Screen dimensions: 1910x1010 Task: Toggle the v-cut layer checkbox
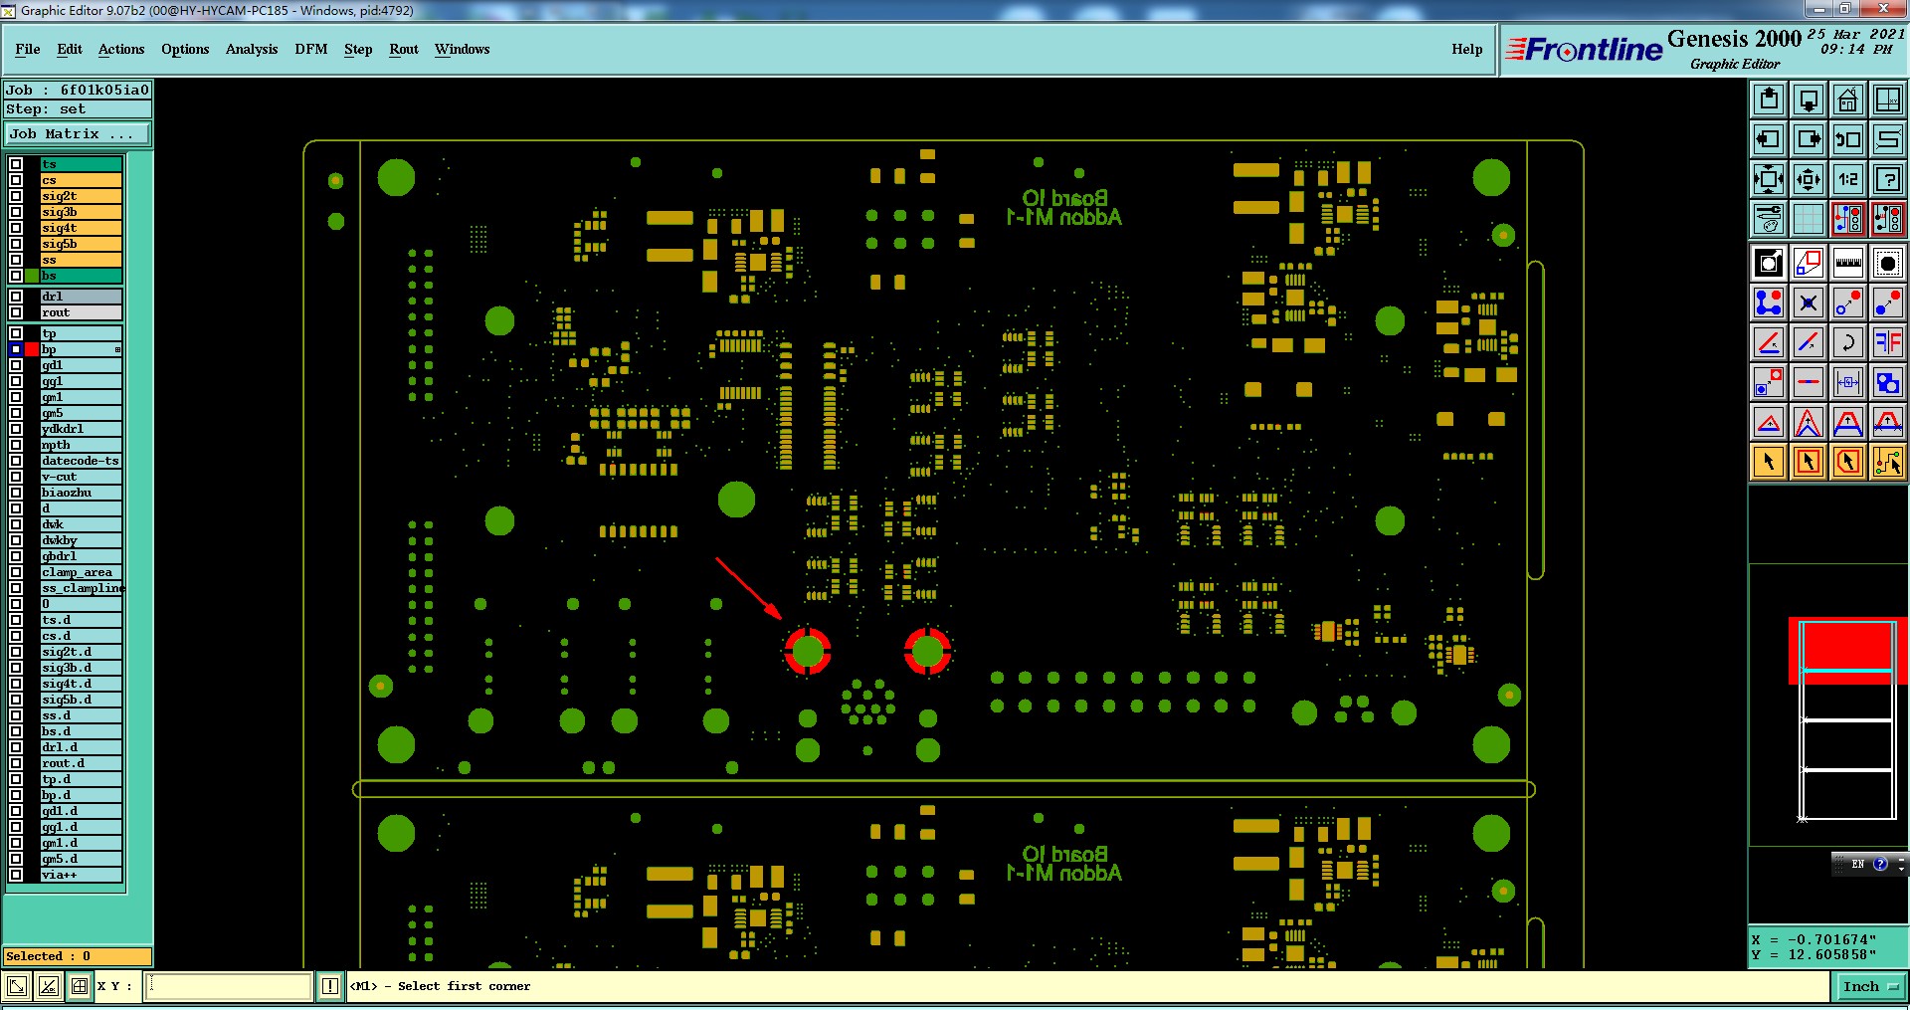pyautogui.click(x=16, y=477)
